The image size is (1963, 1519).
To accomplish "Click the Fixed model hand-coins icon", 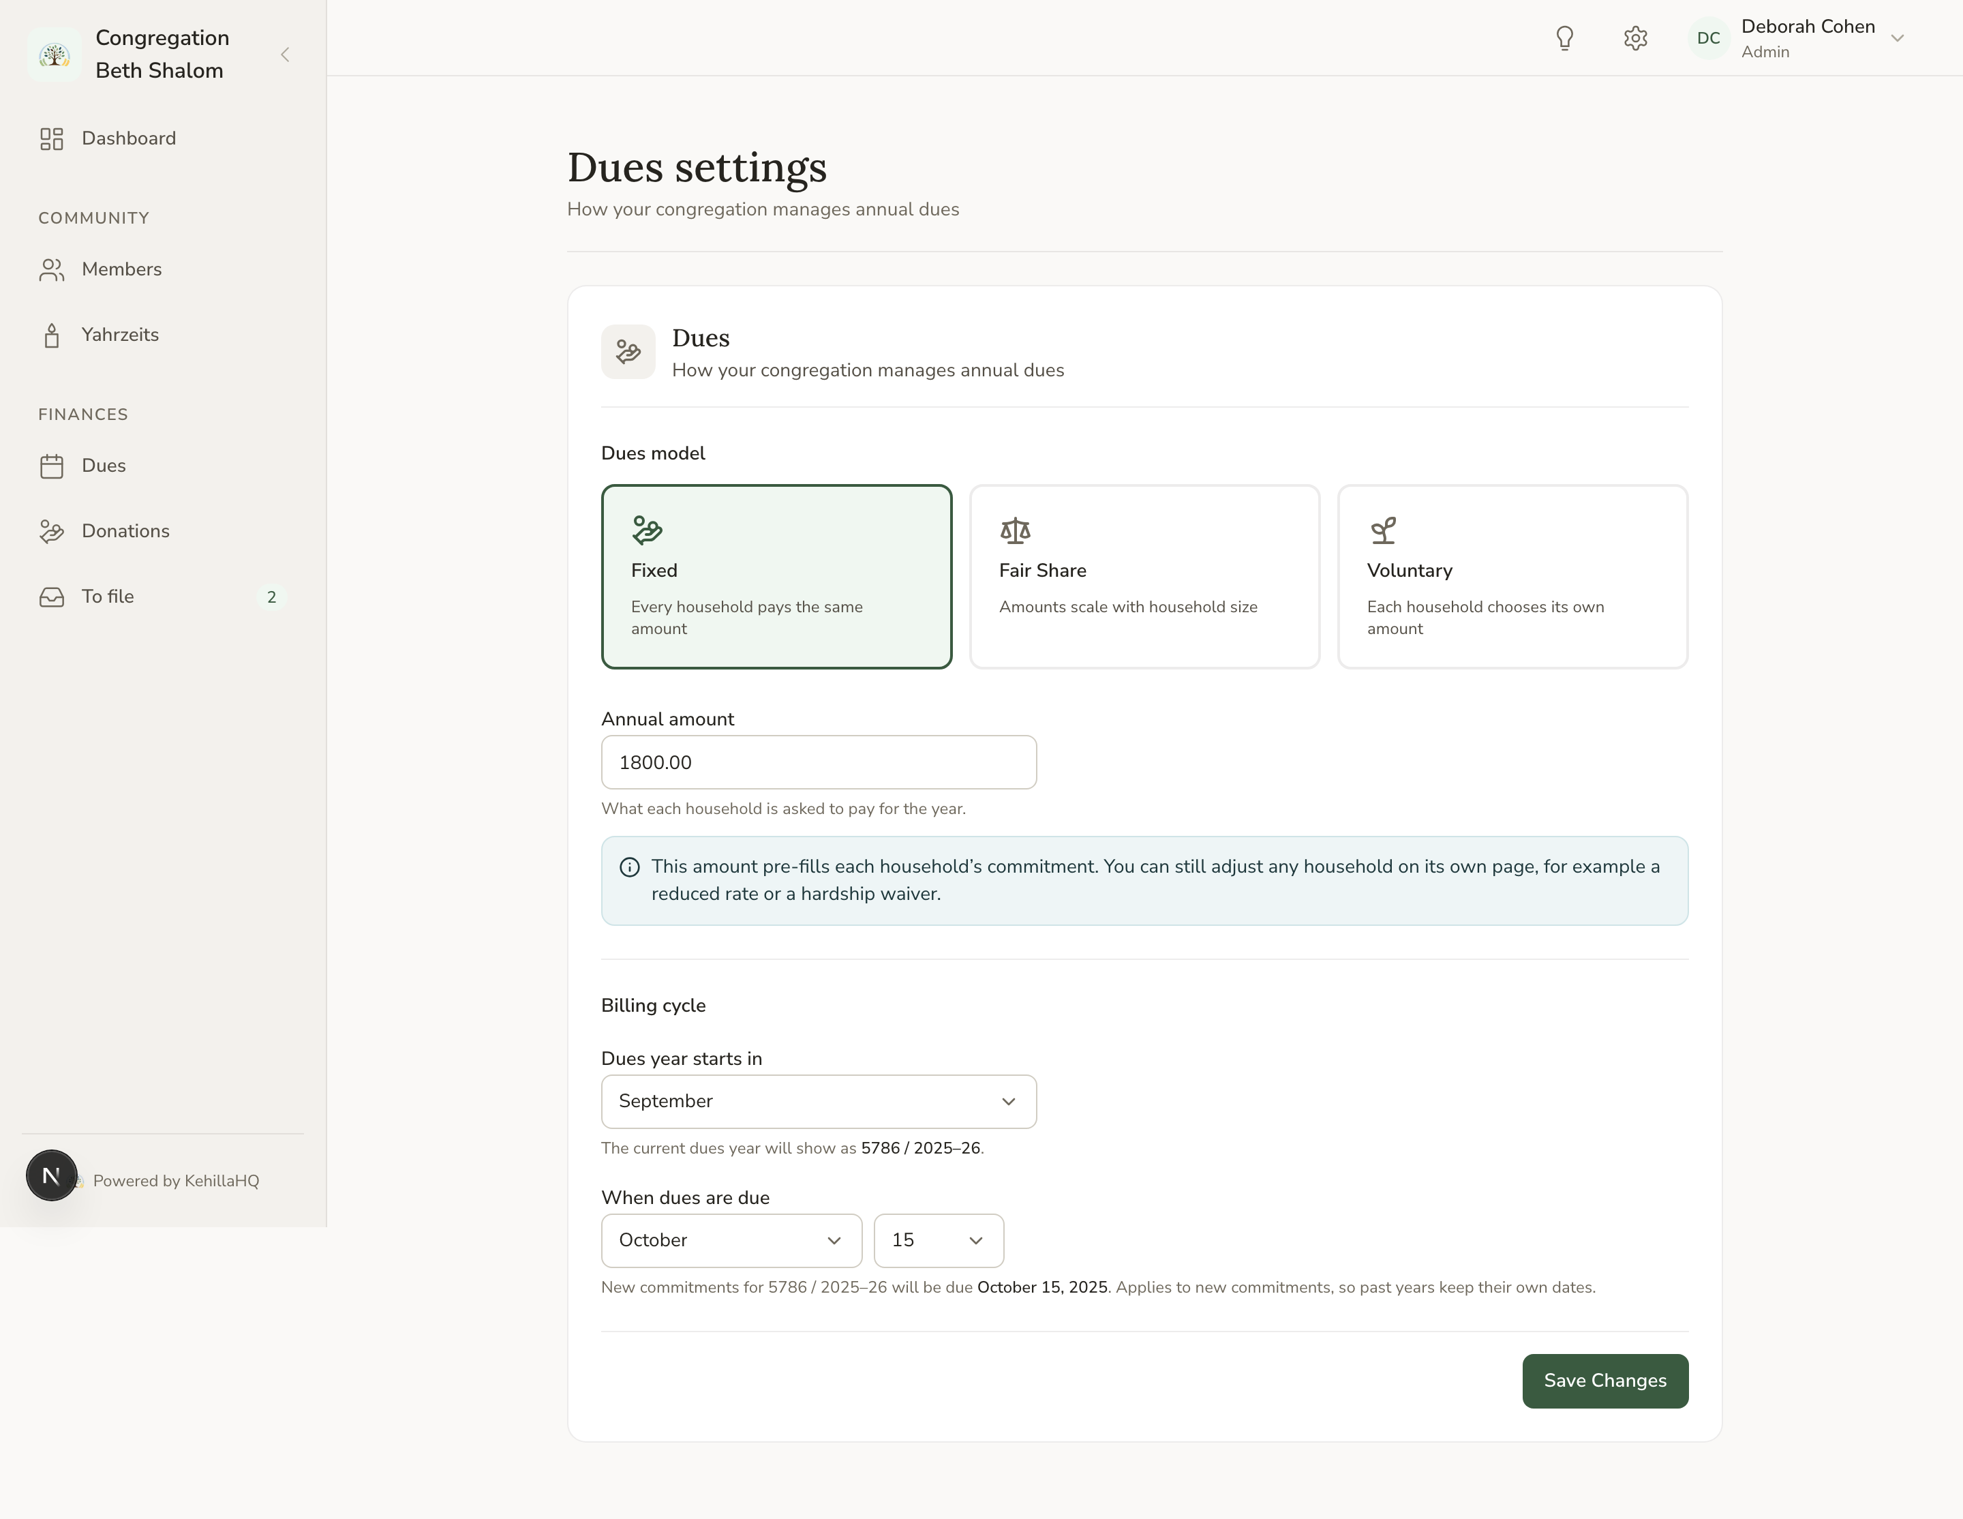I will pos(647,530).
